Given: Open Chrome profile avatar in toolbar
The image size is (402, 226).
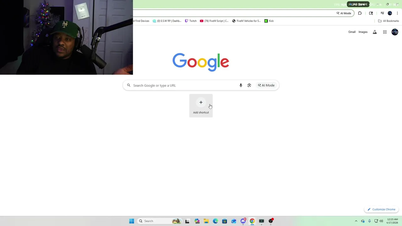Looking at the screenshot, I should coord(390,13).
